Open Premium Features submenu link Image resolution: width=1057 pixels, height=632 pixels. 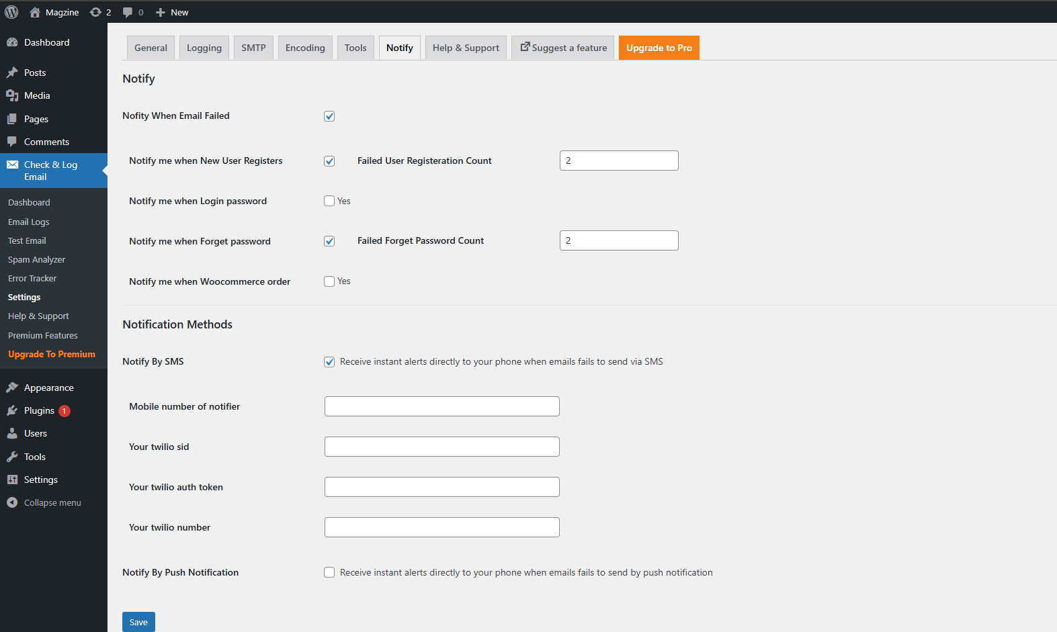tap(43, 335)
